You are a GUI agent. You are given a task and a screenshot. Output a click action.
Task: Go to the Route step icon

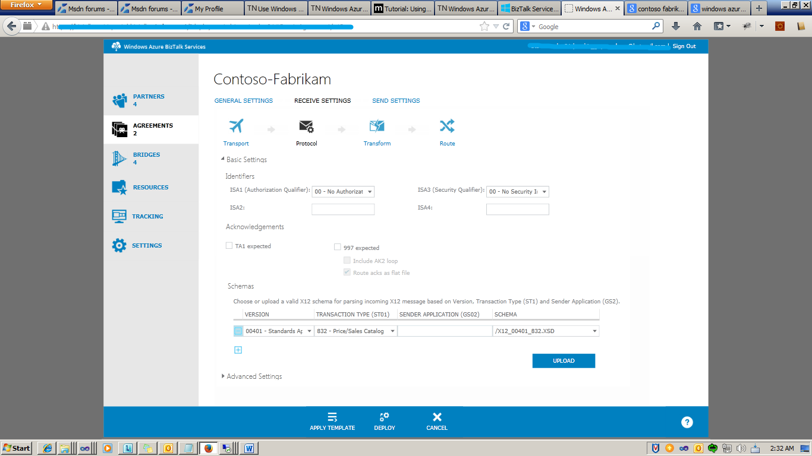[447, 126]
